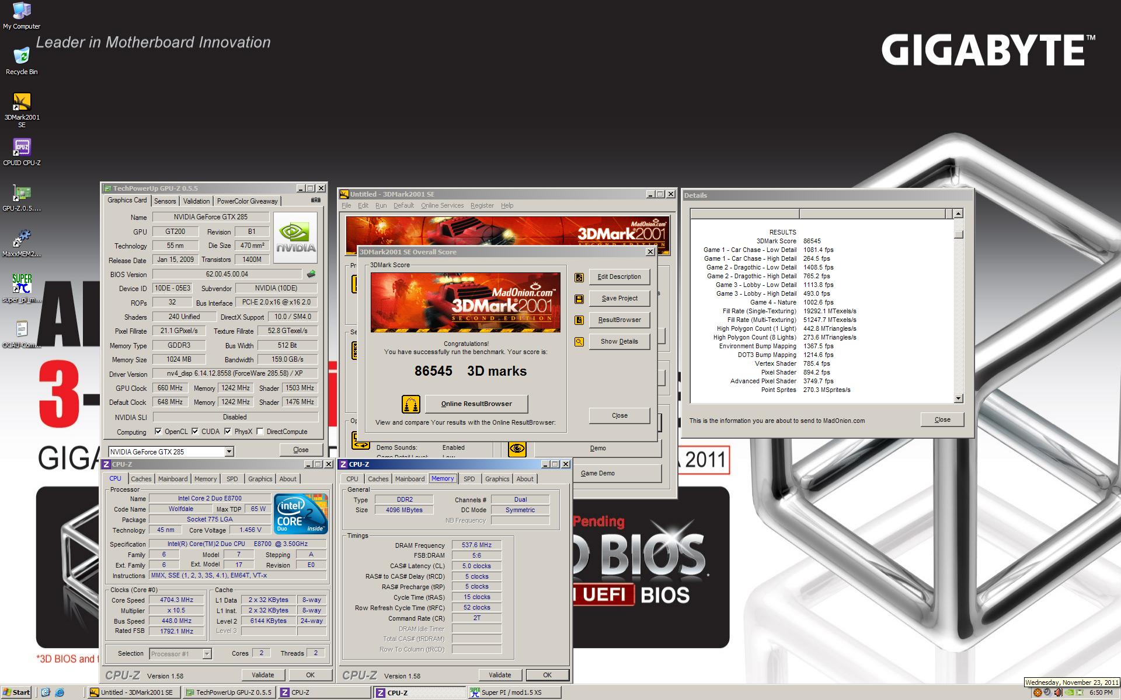Click Save Project button
This screenshot has height=700, width=1121.
click(619, 299)
